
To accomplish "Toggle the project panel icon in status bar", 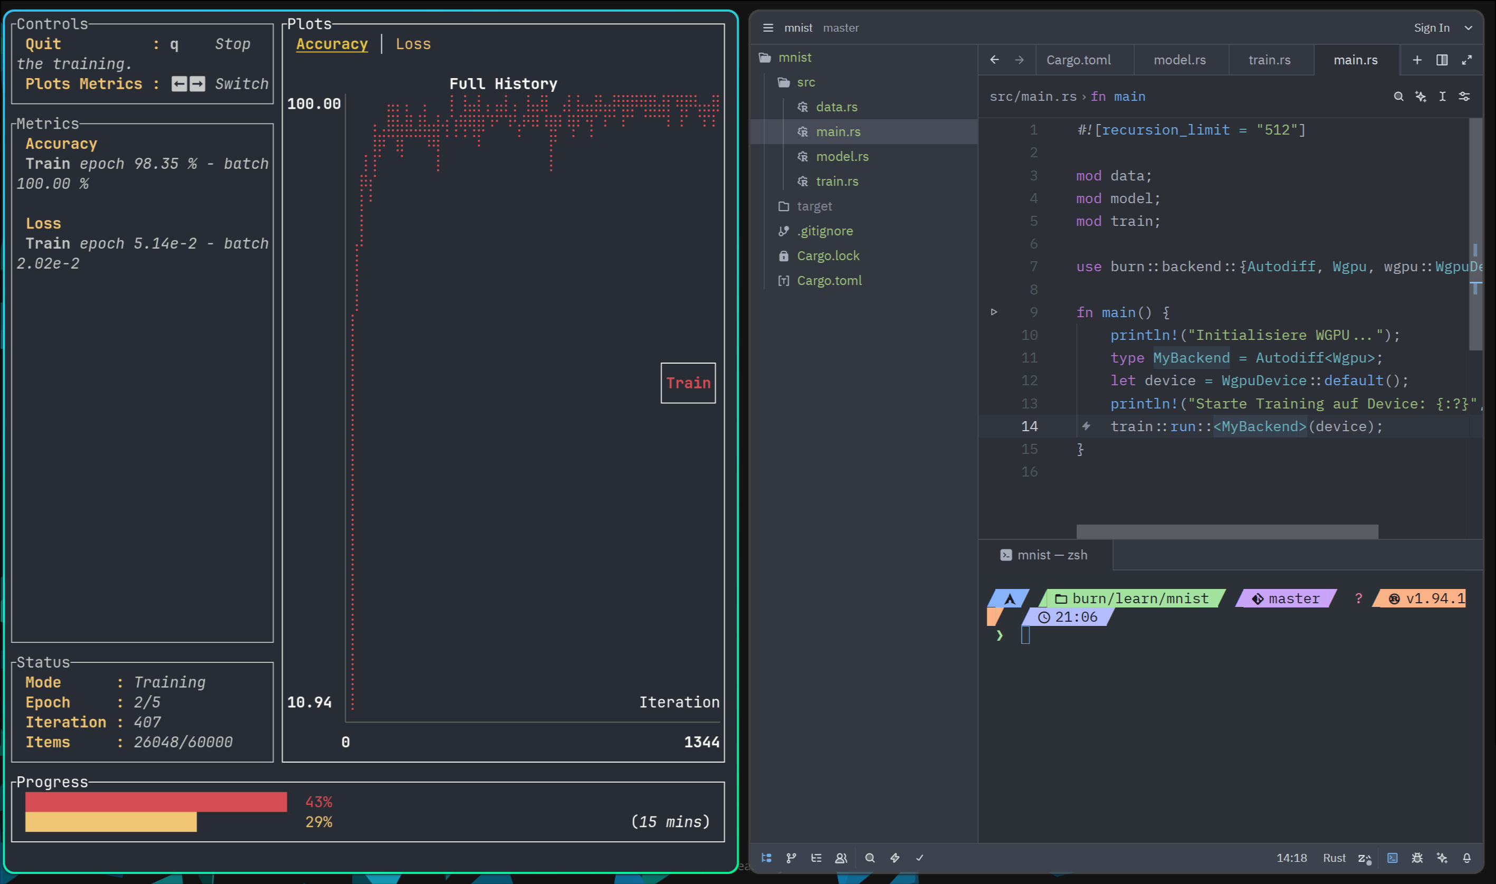I will click(x=766, y=858).
